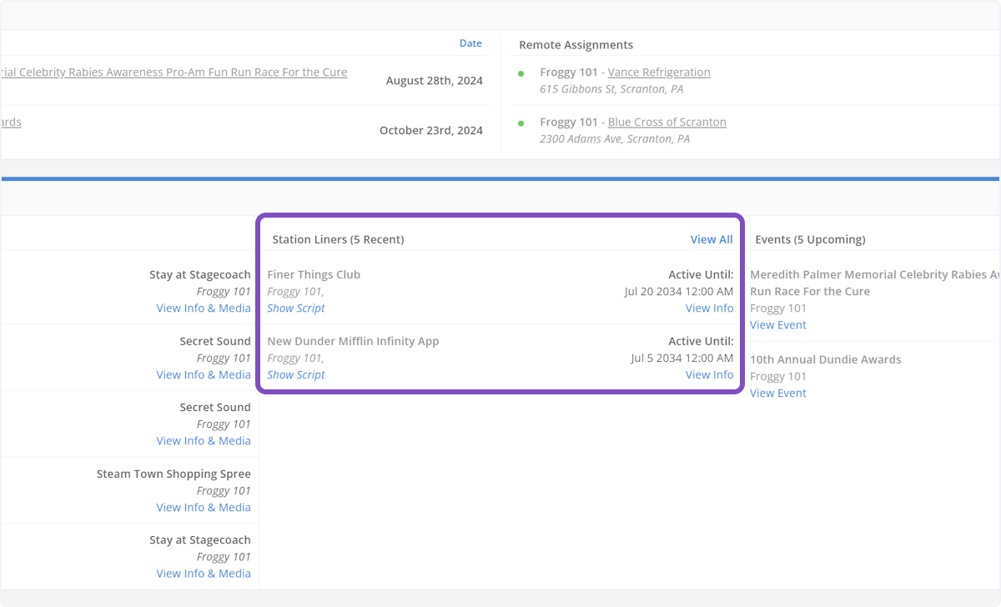Open View Info for New Dunder Mifflin Infinity App
This screenshot has height=607, width=1001.
709,375
